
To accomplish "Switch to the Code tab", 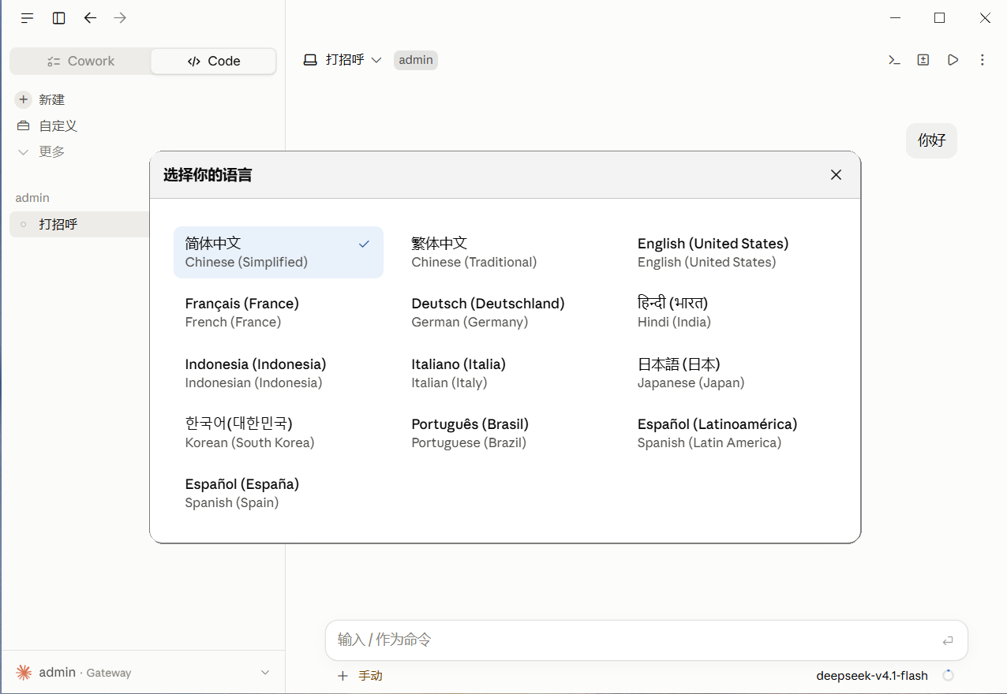I will [214, 61].
